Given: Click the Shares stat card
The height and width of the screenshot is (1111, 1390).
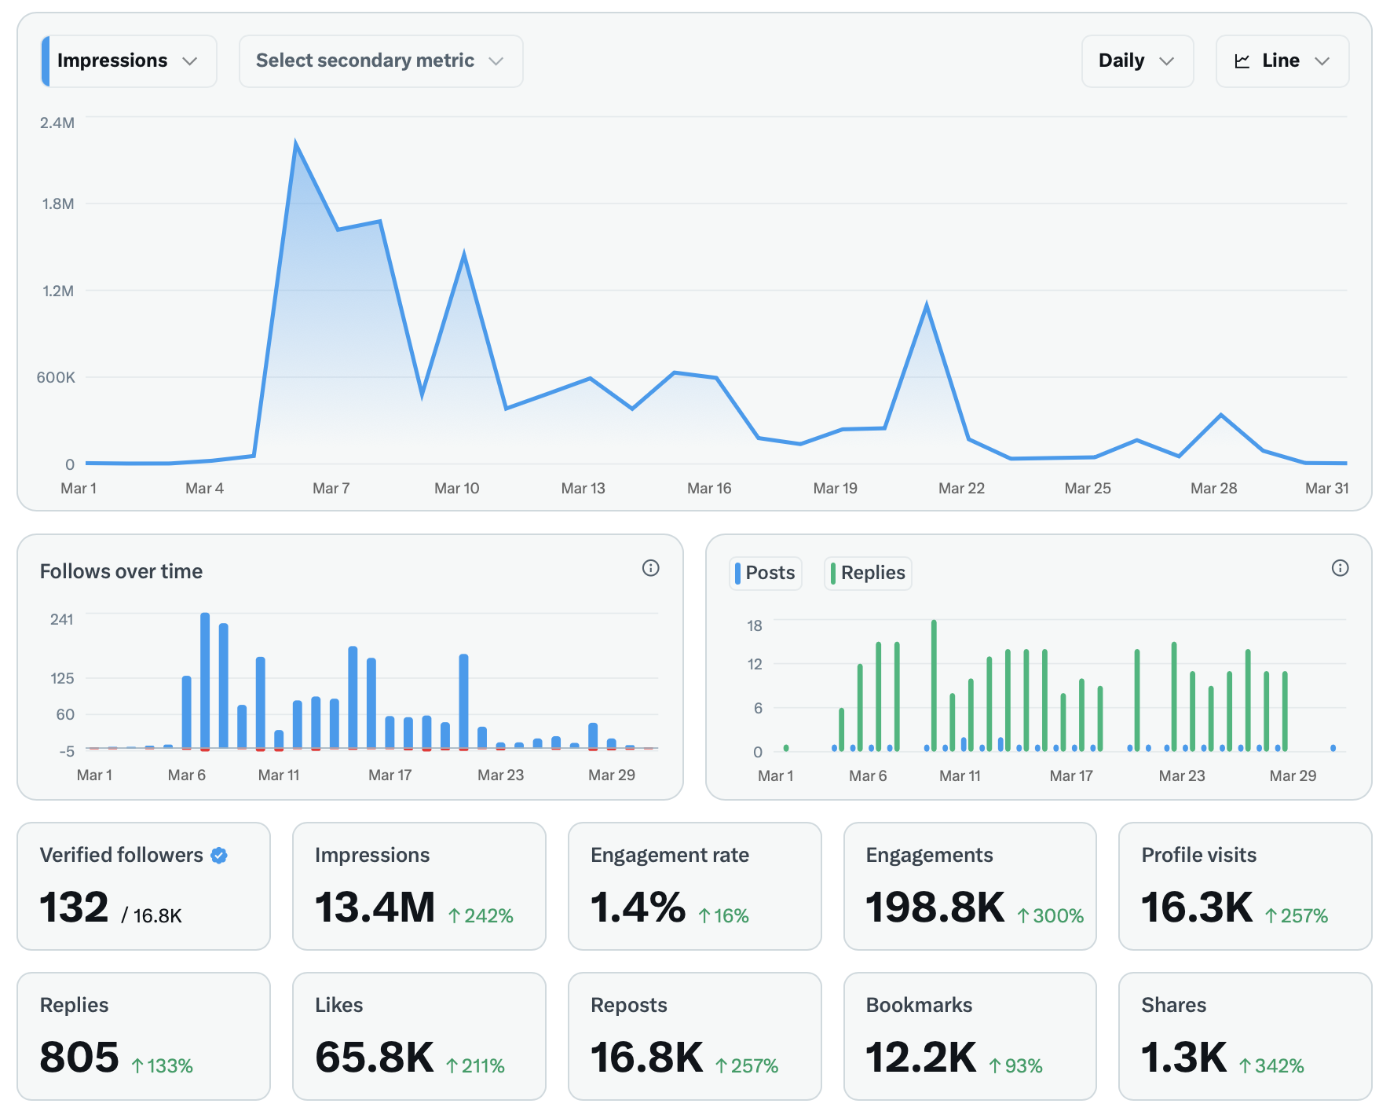Looking at the screenshot, I should pyautogui.click(x=1245, y=1036).
